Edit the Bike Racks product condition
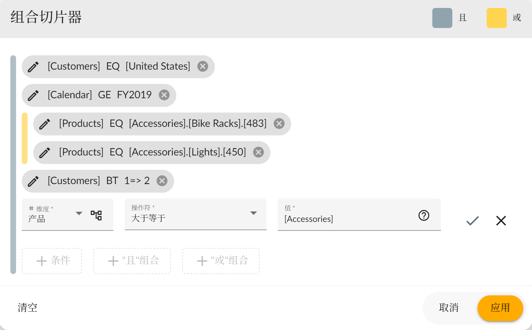This screenshot has width=532, height=330. click(45, 124)
